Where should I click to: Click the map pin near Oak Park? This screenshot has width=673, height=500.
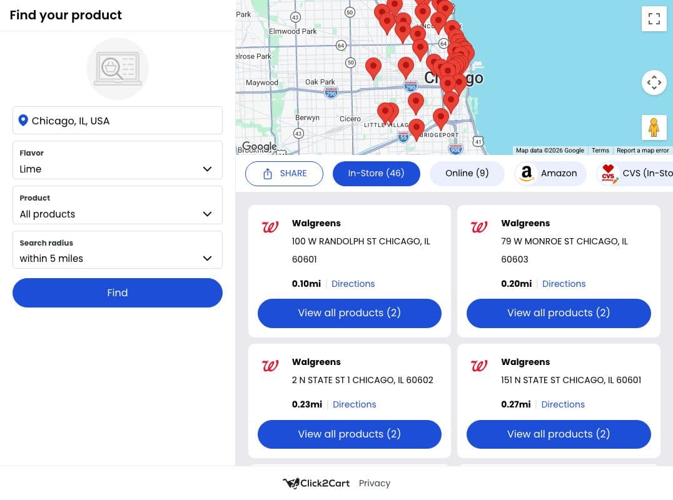[373, 67]
